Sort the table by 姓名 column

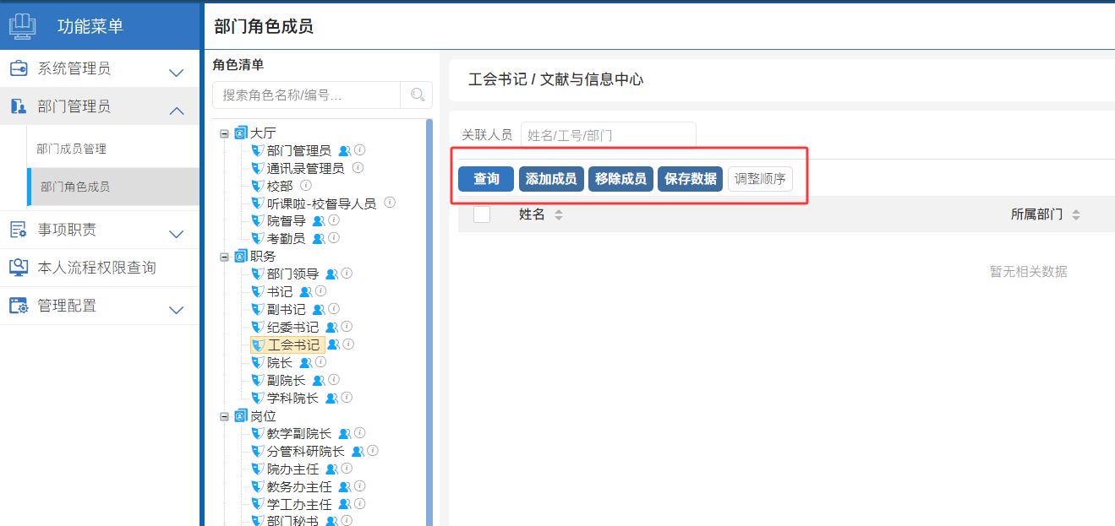click(x=558, y=215)
